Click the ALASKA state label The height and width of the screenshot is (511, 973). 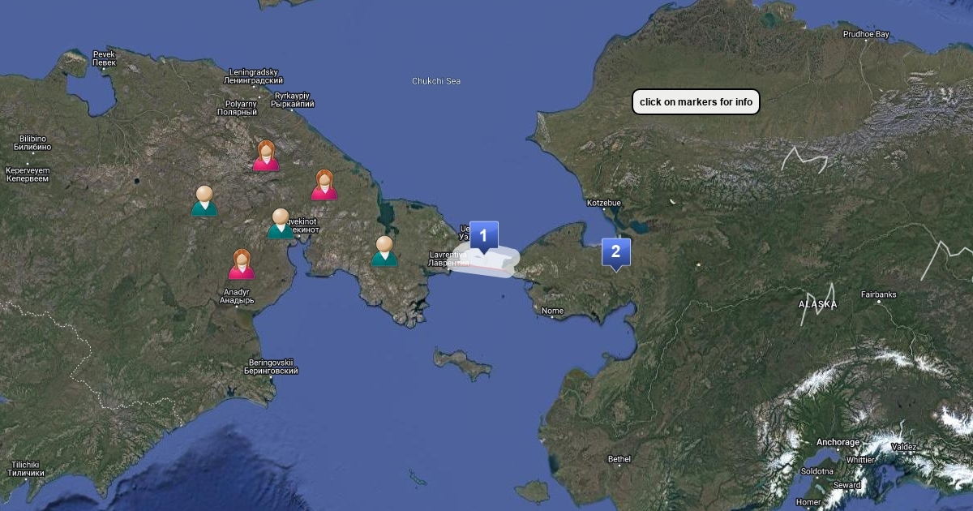pos(818,304)
